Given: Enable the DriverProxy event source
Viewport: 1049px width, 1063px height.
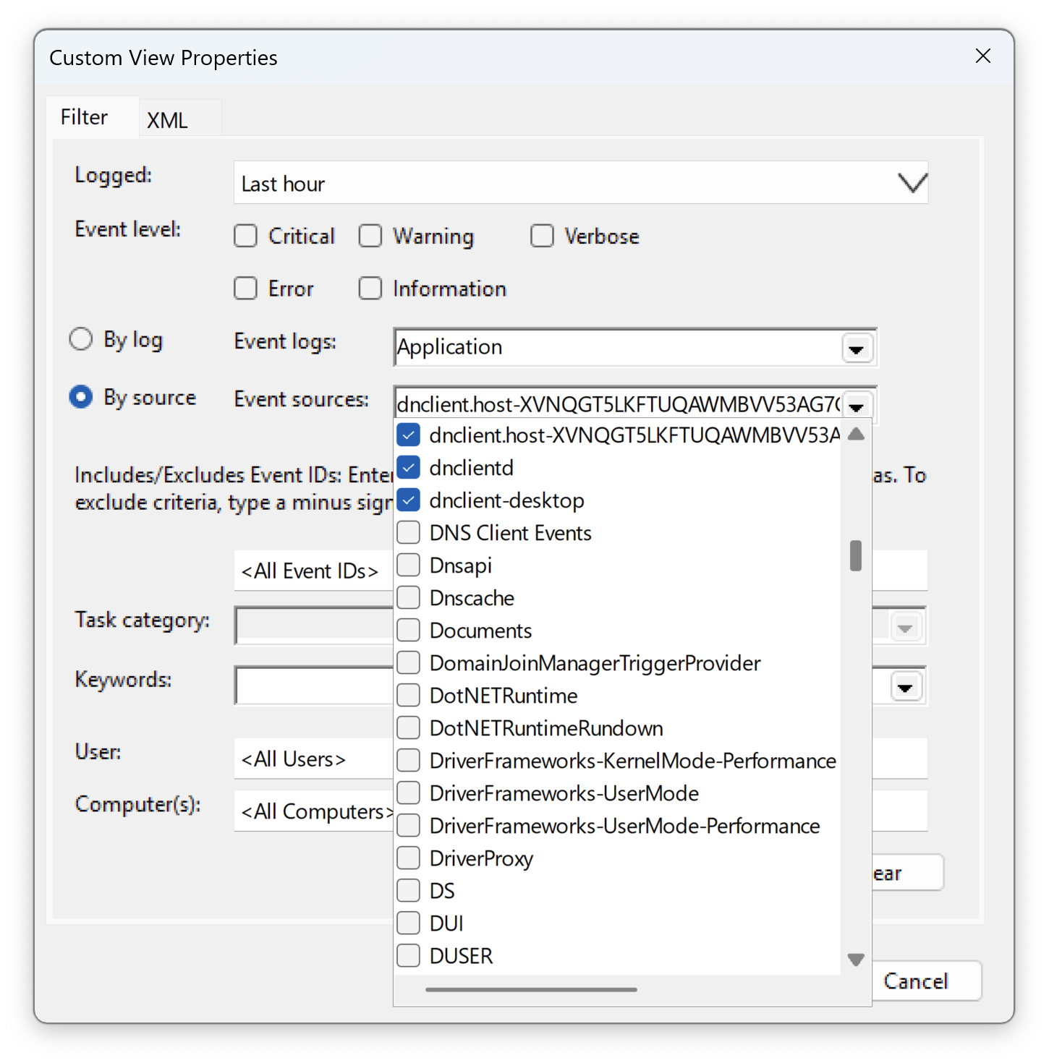Looking at the screenshot, I should 408,858.
